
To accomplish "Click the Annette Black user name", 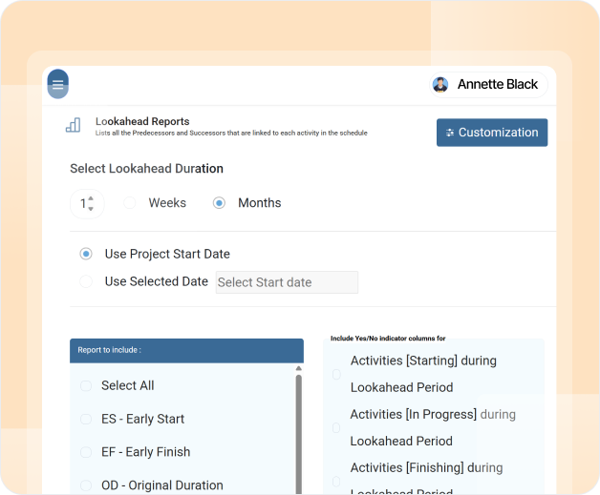I will [x=498, y=85].
